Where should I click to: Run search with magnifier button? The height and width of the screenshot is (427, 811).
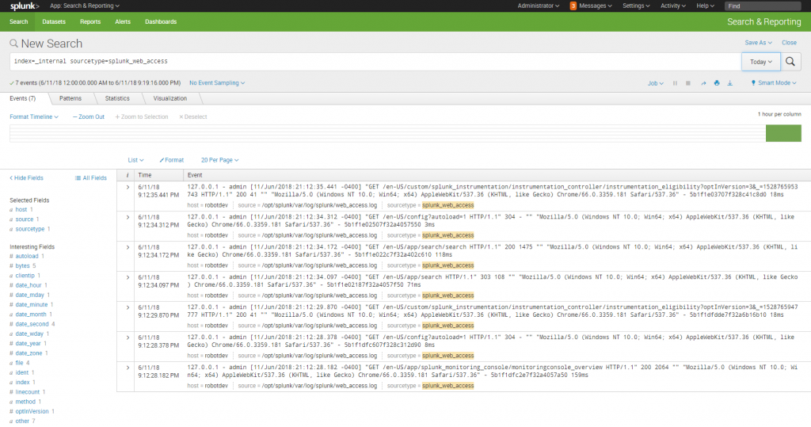pyautogui.click(x=790, y=62)
